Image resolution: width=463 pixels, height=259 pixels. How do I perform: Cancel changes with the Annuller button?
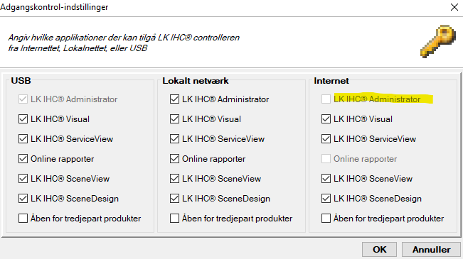click(x=432, y=250)
